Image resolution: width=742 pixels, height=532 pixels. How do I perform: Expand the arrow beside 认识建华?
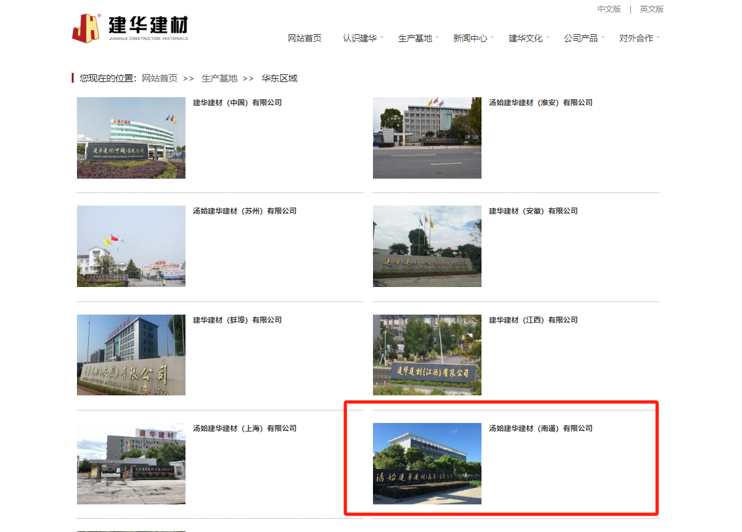(382, 37)
